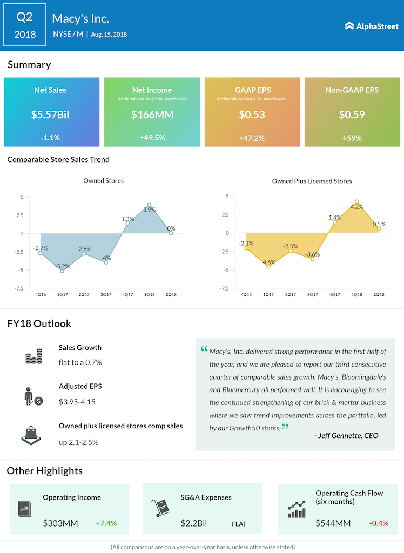The image size is (404, 553).
Task: Click the +7.4% Operating Income change value
Action: pyautogui.click(x=106, y=523)
